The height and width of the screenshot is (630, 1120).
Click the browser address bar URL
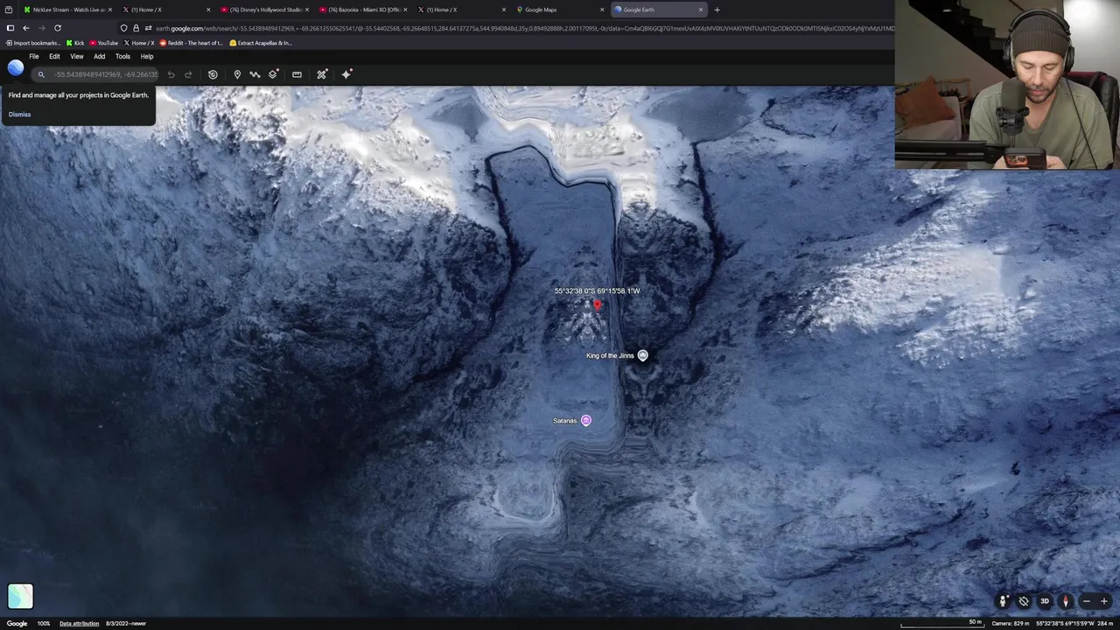[x=525, y=28]
